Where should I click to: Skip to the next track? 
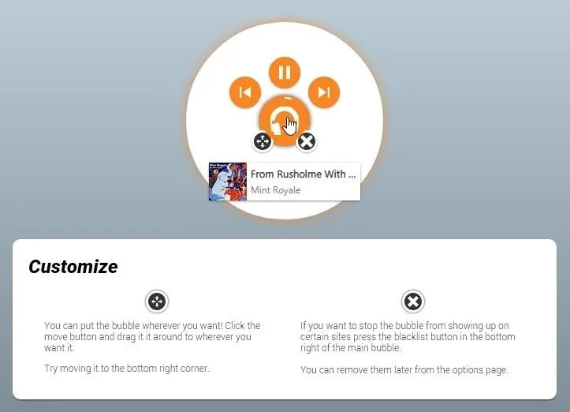324,92
